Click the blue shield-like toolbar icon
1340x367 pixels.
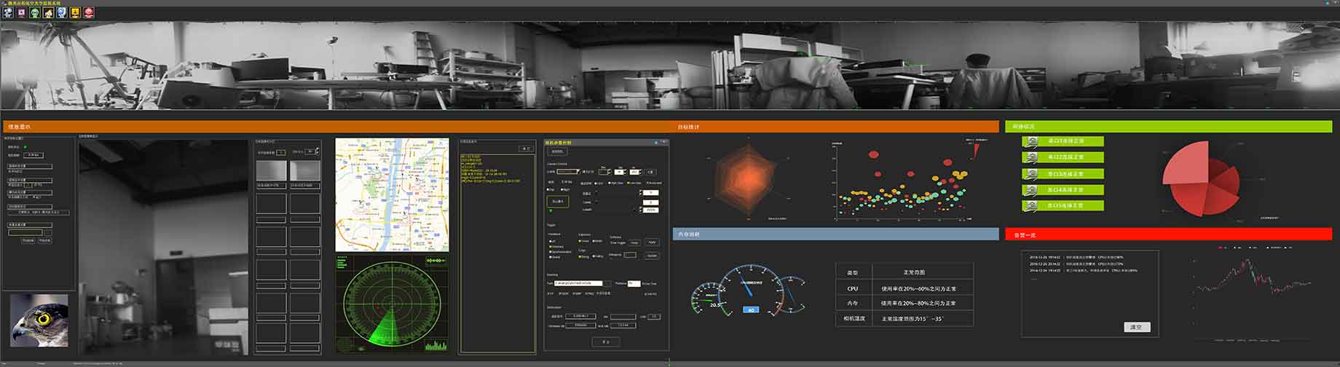click(x=62, y=12)
